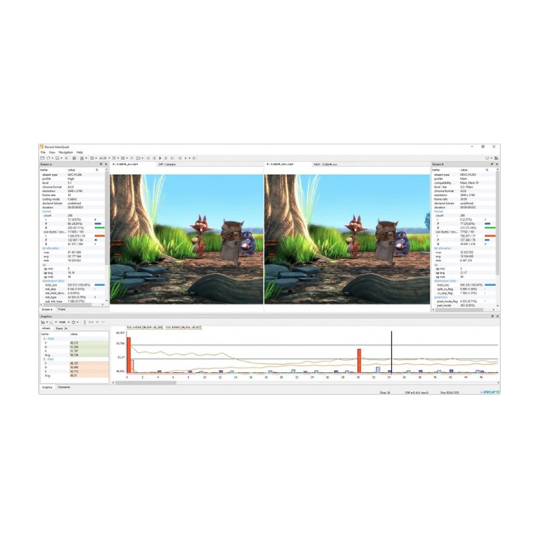
Task: Click the zoom in plus icon in Graphics
Action: (97, 322)
